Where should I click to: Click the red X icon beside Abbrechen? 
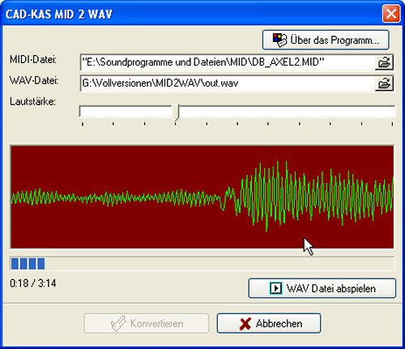coord(245,323)
